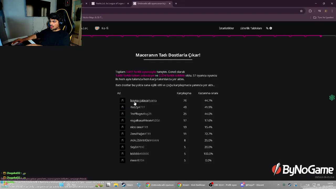The width and height of the screenshot is (336, 189).
Task: Open the Ko-fi link in site header
Action: (102, 28)
